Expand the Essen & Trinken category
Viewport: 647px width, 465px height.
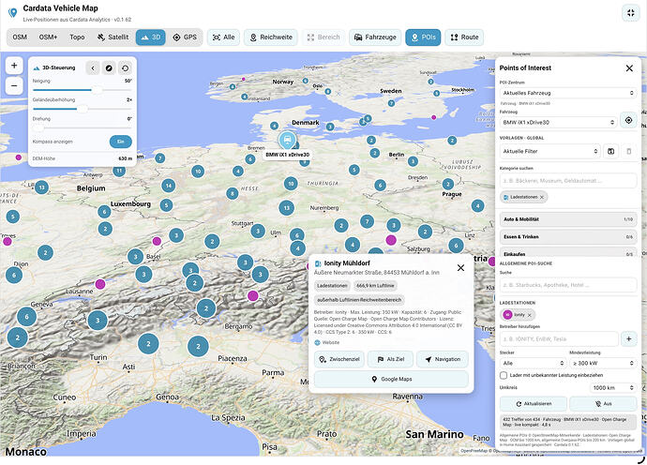pos(568,237)
